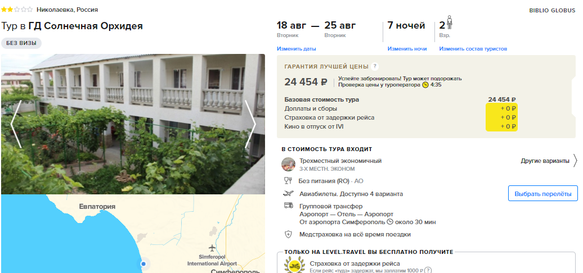Advance to next hotel photo arrow
The image size is (583, 273).
[250, 124]
